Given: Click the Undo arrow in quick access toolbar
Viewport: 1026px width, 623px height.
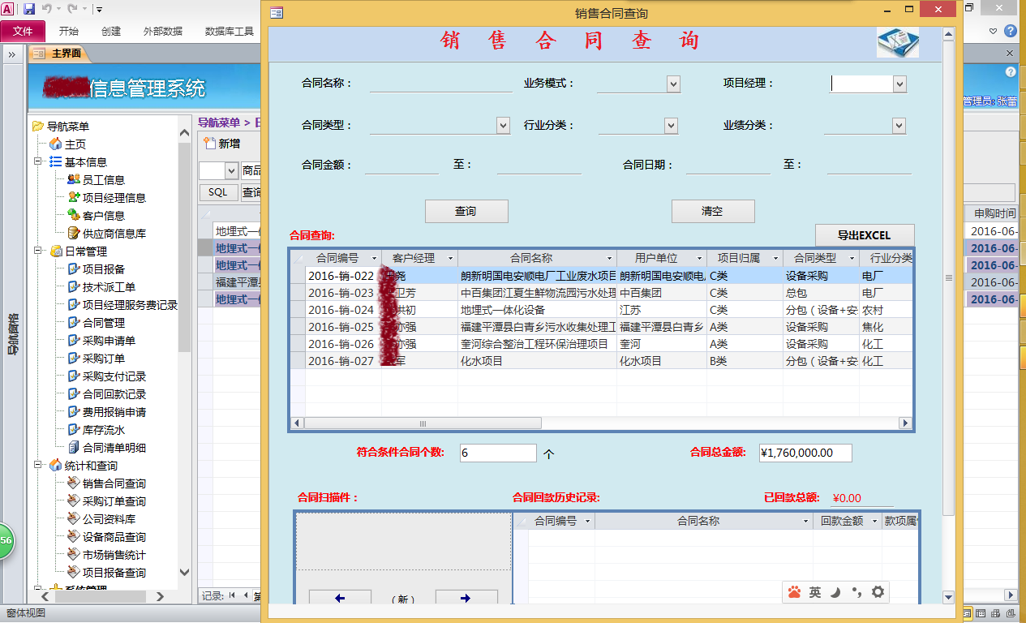Looking at the screenshot, I should pos(47,9).
